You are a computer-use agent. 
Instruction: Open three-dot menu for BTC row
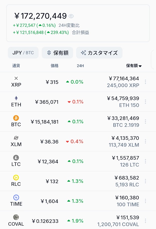point(145,121)
